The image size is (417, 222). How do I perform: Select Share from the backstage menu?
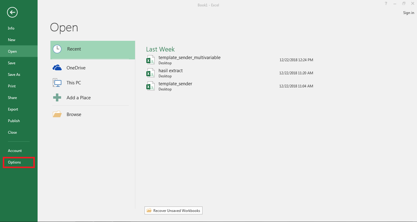click(x=13, y=98)
